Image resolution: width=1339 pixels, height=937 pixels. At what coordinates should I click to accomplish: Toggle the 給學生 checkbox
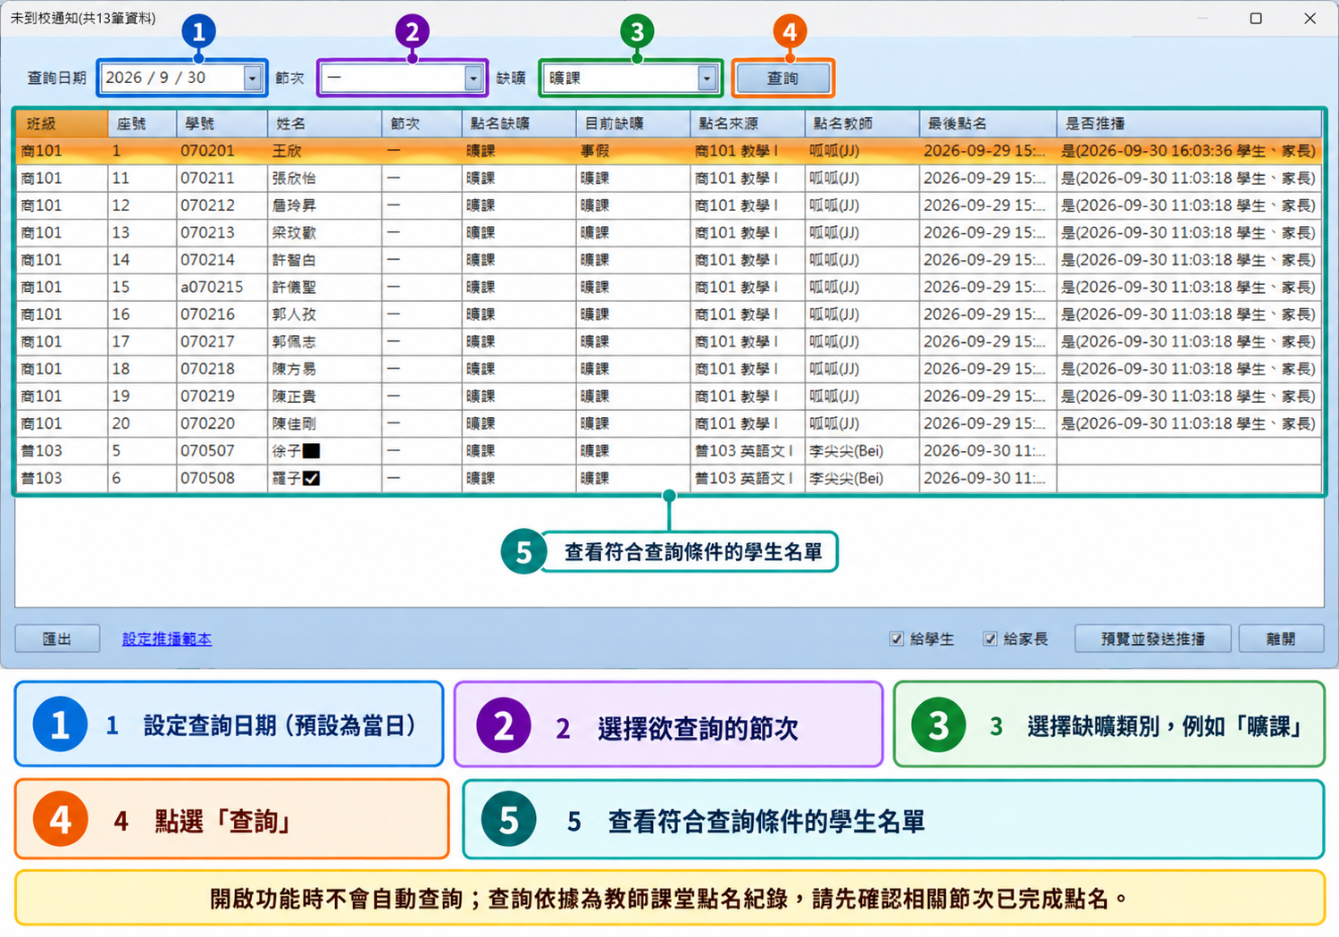(x=897, y=639)
